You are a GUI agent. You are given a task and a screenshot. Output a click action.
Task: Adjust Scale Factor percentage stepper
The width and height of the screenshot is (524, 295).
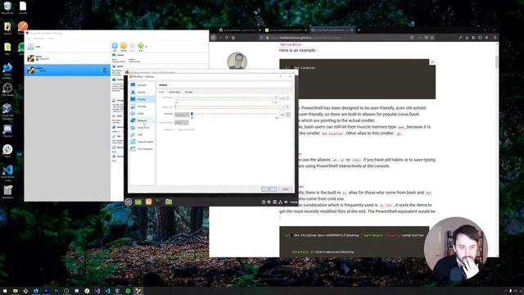(285, 115)
